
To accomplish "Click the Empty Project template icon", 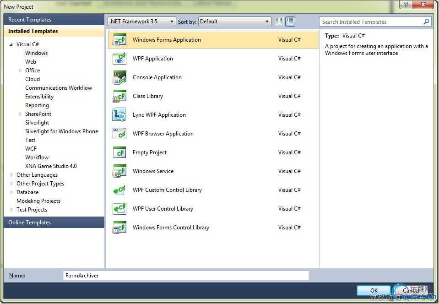I will pos(119,152).
